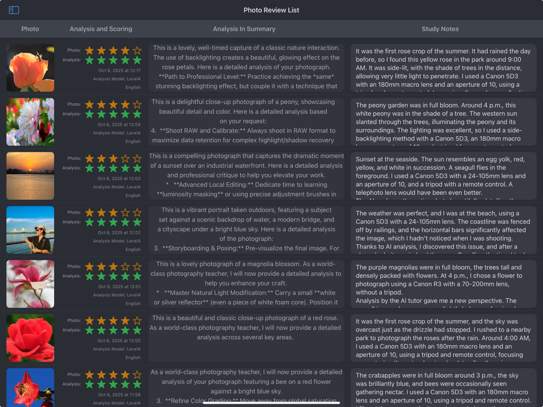Click fifth green Analysis star in crabapple bee row

click(137, 384)
